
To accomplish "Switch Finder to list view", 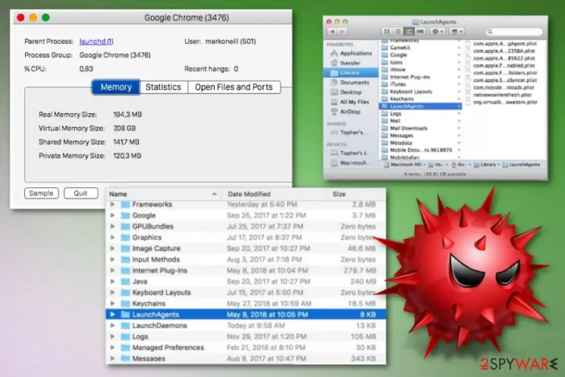I will tap(398, 32).
